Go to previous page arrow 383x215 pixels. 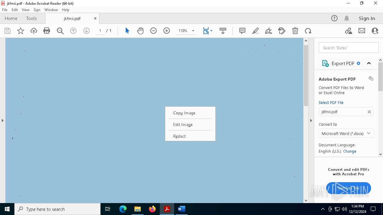(73, 31)
